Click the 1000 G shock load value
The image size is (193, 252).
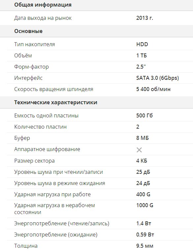click(145, 205)
